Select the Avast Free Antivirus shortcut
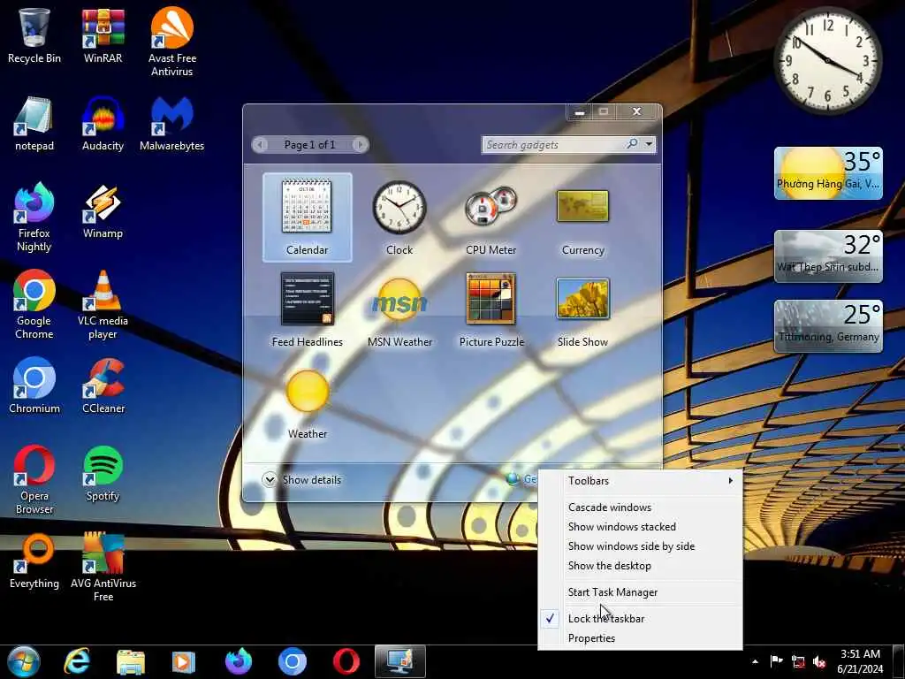 [172, 42]
